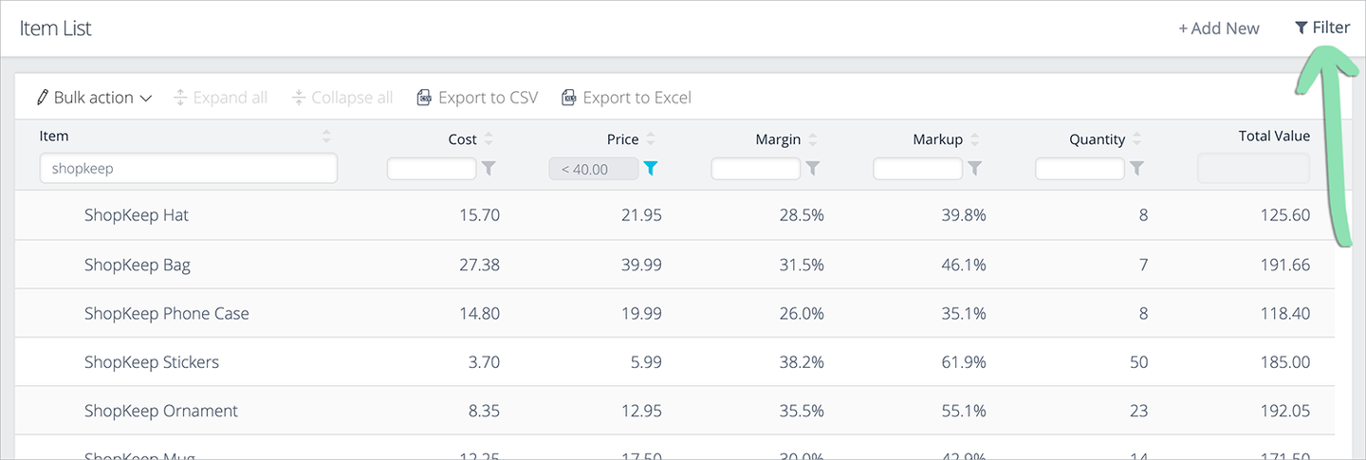Click the Cost filter funnel icon
This screenshot has height=460, width=1366.
tap(489, 169)
